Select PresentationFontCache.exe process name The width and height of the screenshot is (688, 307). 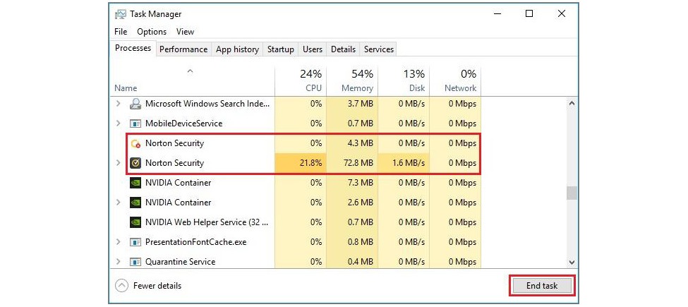coord(196,242)
